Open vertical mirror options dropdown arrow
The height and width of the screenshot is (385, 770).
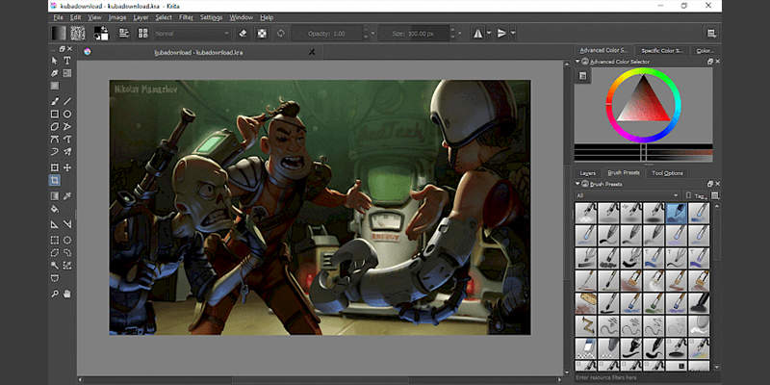pos(513,34)
